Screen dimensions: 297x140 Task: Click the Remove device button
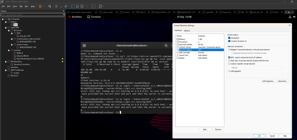point(218,129)
